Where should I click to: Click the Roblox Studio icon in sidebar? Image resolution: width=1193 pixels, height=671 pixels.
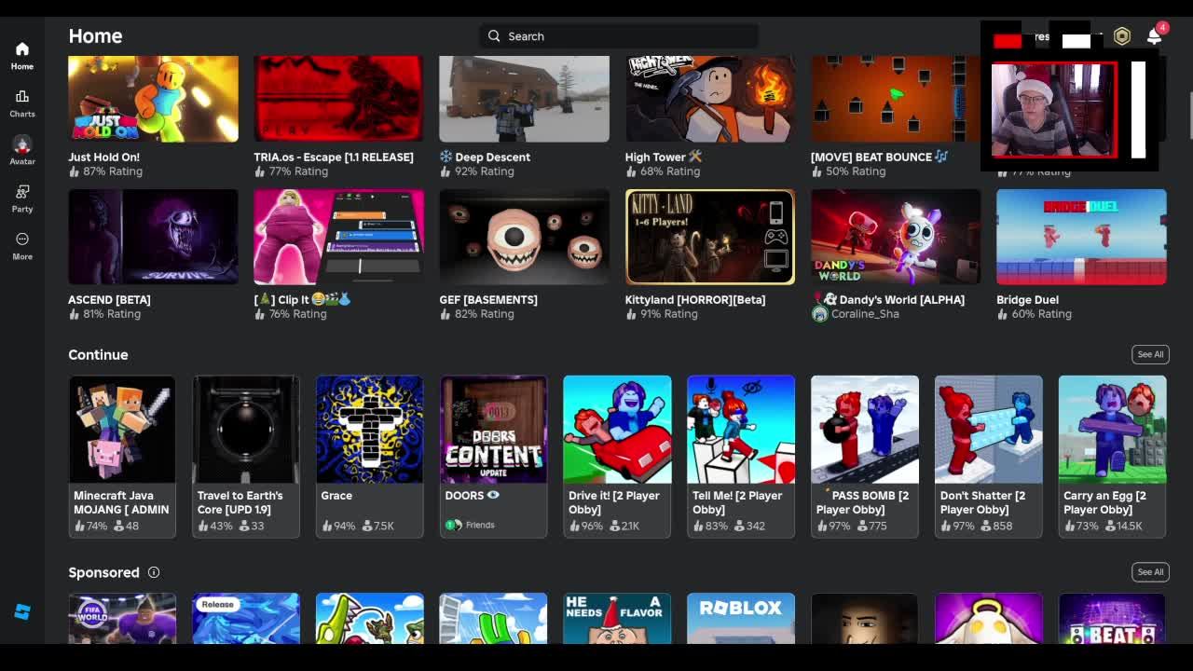[22, 611]
